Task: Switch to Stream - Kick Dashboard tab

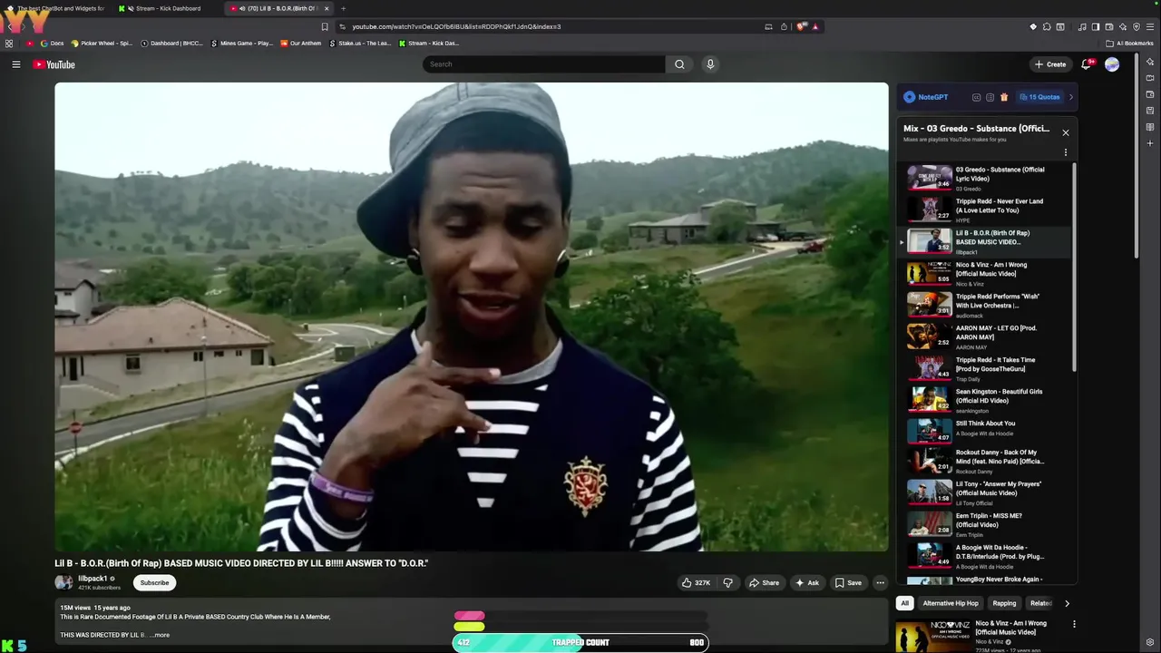Action: pyautogui.click(x=166, y=8)
